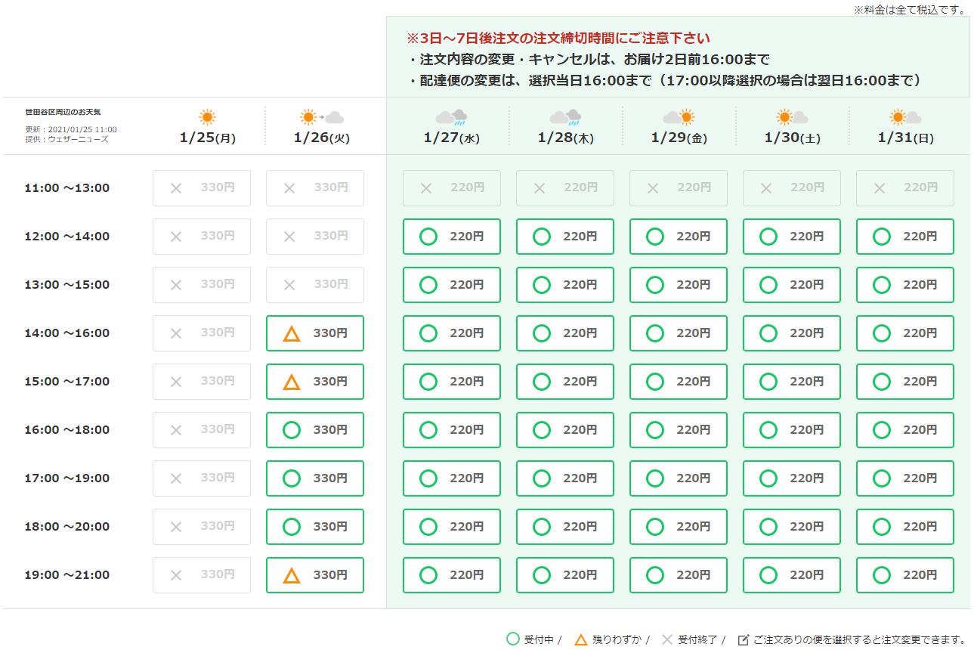Select 1/27 12:00~14:00 slot, 220円

click(452, 237)
